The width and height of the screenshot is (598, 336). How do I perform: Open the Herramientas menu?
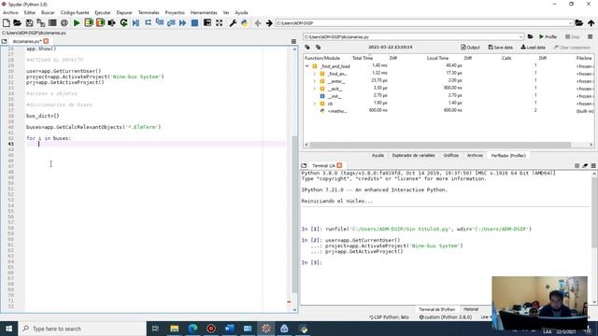coord(204,12)
